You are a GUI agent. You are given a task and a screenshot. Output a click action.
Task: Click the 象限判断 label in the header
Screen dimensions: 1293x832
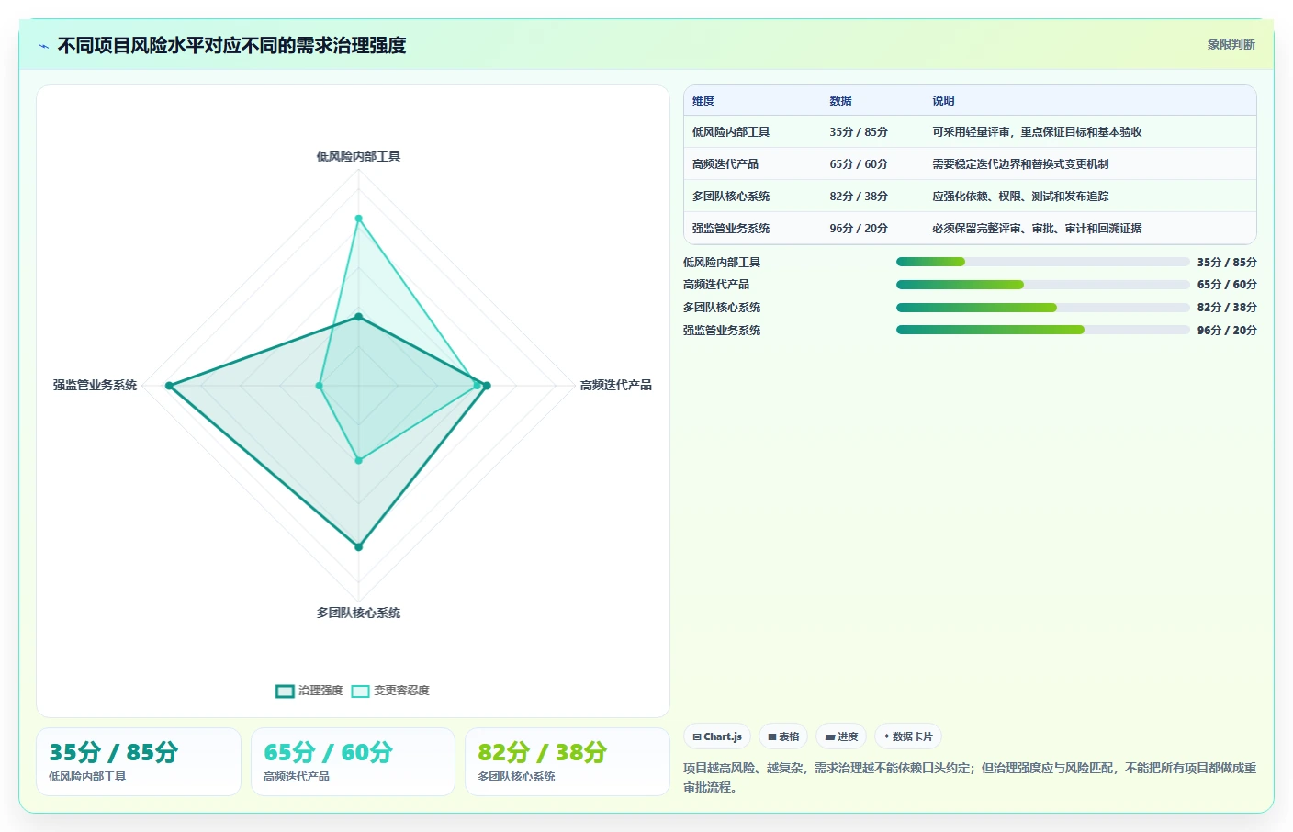coord(1231,44)
